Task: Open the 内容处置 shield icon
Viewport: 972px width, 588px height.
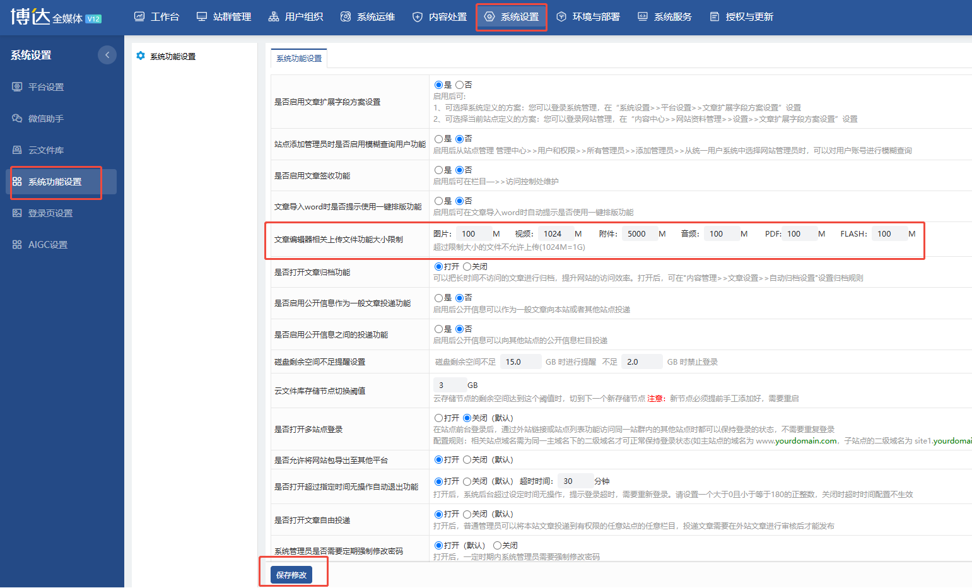Action: pyautogui.click(x=418, y=17)
